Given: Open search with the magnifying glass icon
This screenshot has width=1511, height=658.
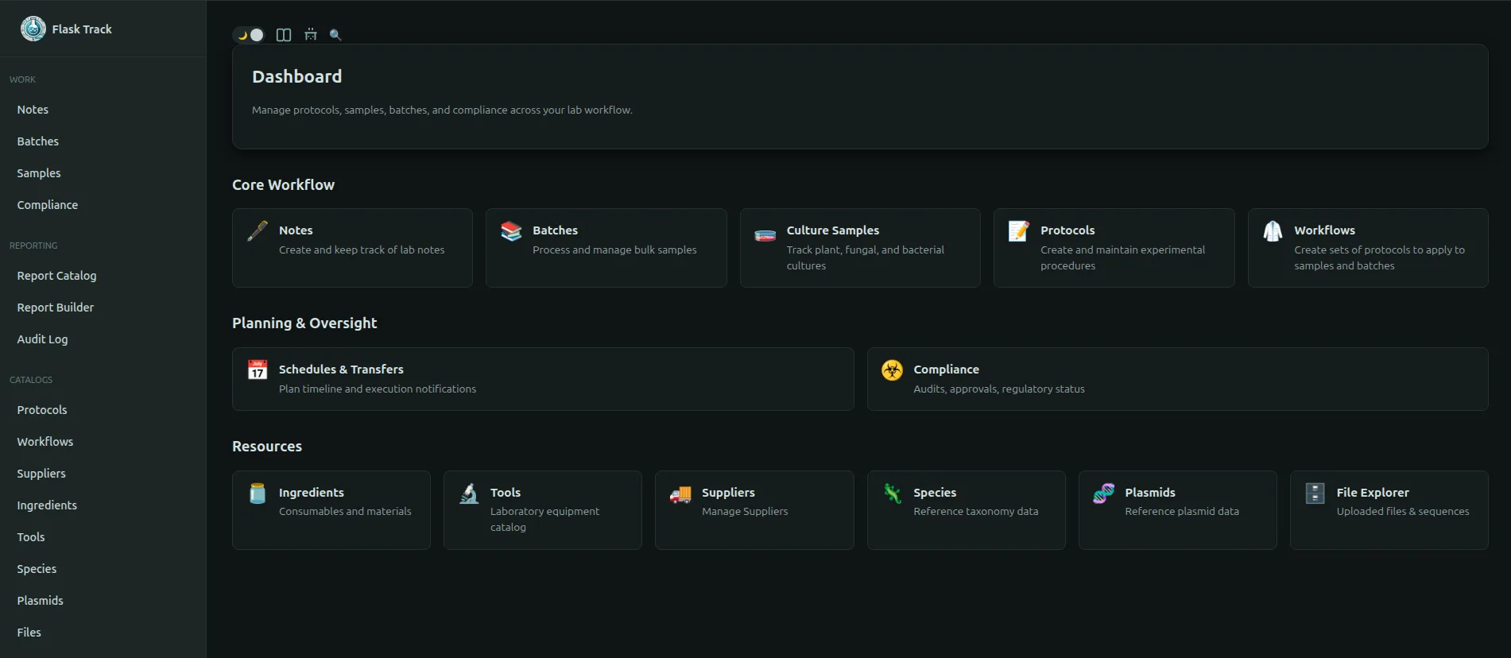Looking at the screenshot, I should tap(335, 35).
